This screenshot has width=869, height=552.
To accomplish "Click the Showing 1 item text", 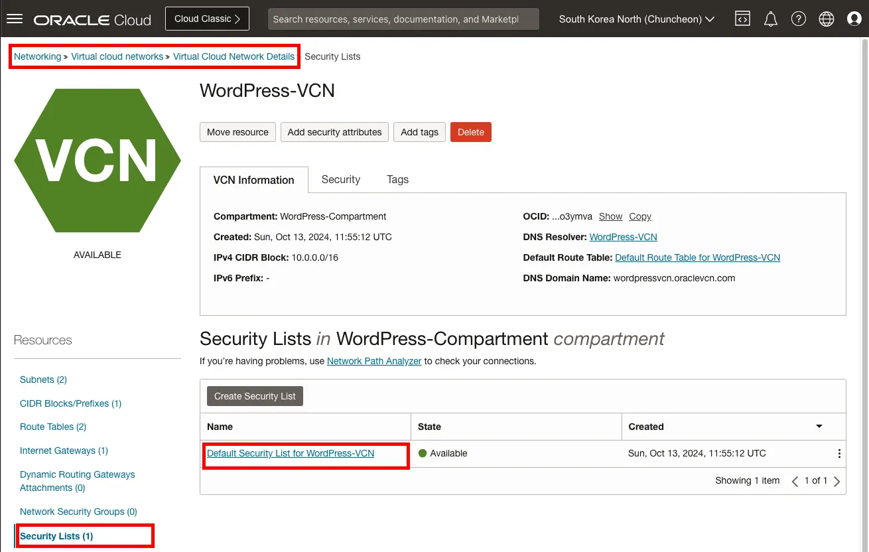I will pyautogui.click(x=748, y=480).
